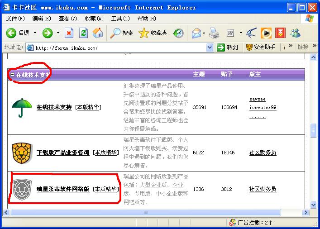Open the Edit (编辑) menu
Image resolution: width=320 pixels, height=229 pixels.
click(42, 19)
